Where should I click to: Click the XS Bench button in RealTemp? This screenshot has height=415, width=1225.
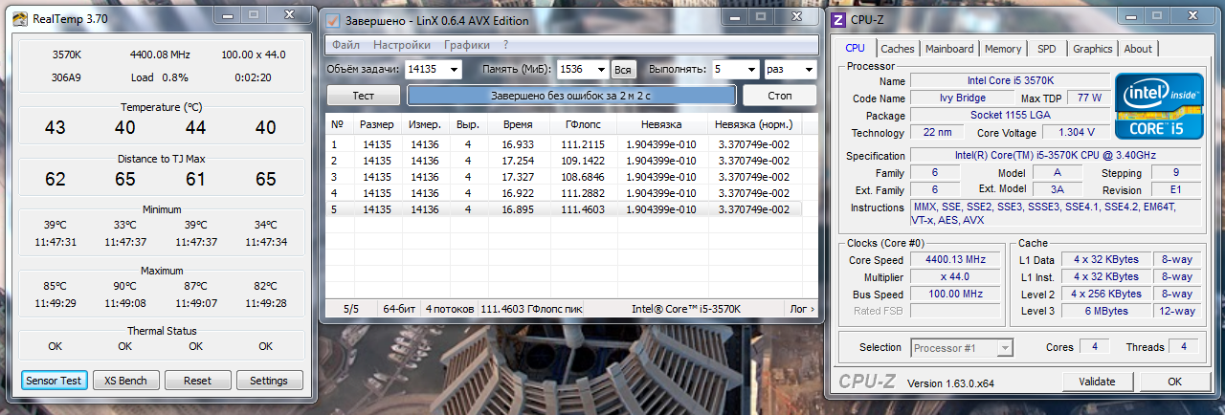click(x=125, y=381)
